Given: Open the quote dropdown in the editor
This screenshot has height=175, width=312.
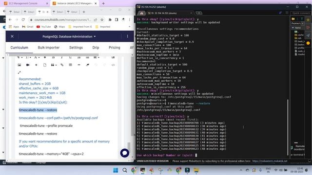Looking at the screenshot, I should coord(54,65).
